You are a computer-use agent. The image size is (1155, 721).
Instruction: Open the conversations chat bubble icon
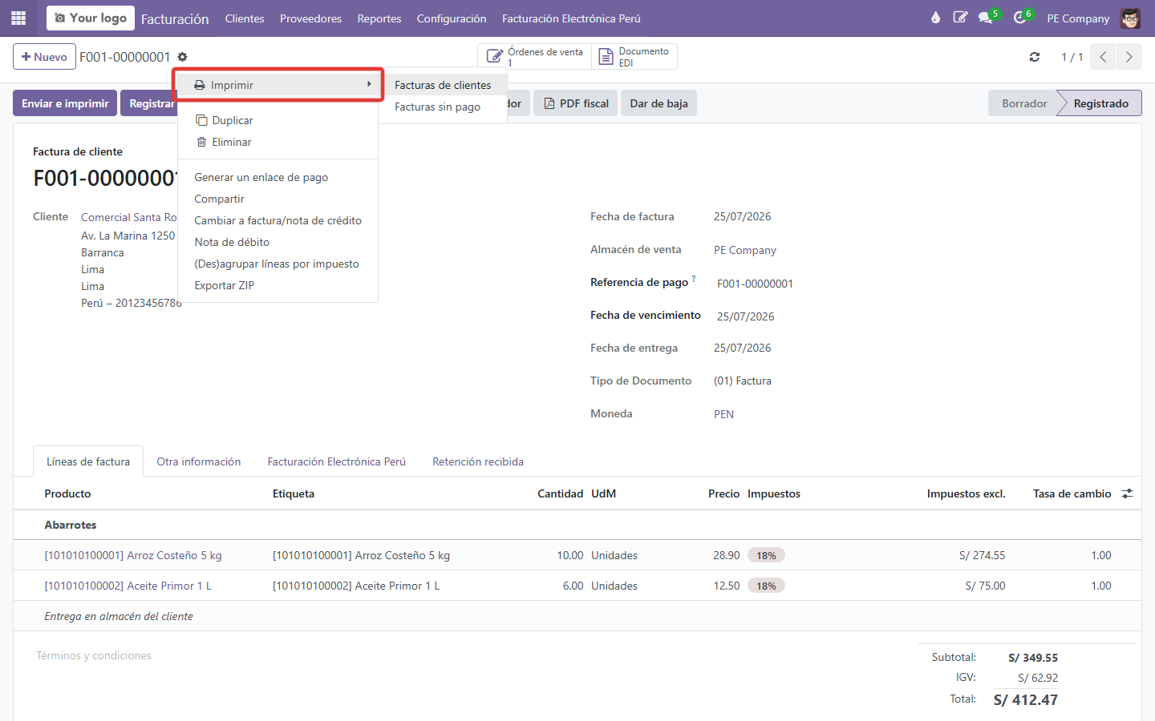coord(986,18)
